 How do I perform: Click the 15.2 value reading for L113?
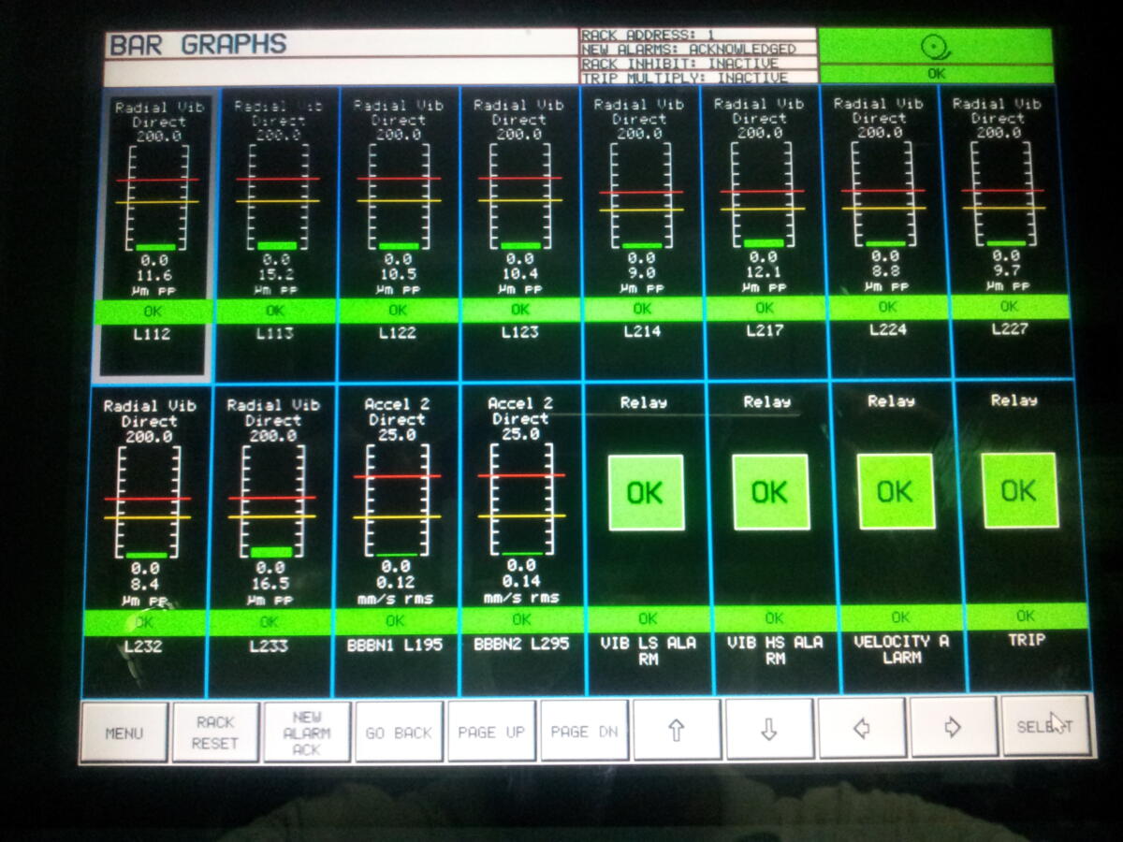point(277,275)
